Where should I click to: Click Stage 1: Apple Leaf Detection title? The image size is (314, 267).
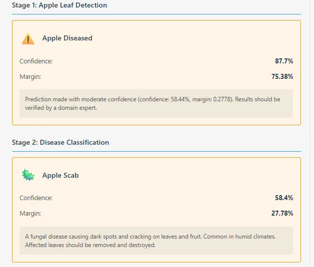click(x=59, y=5)
